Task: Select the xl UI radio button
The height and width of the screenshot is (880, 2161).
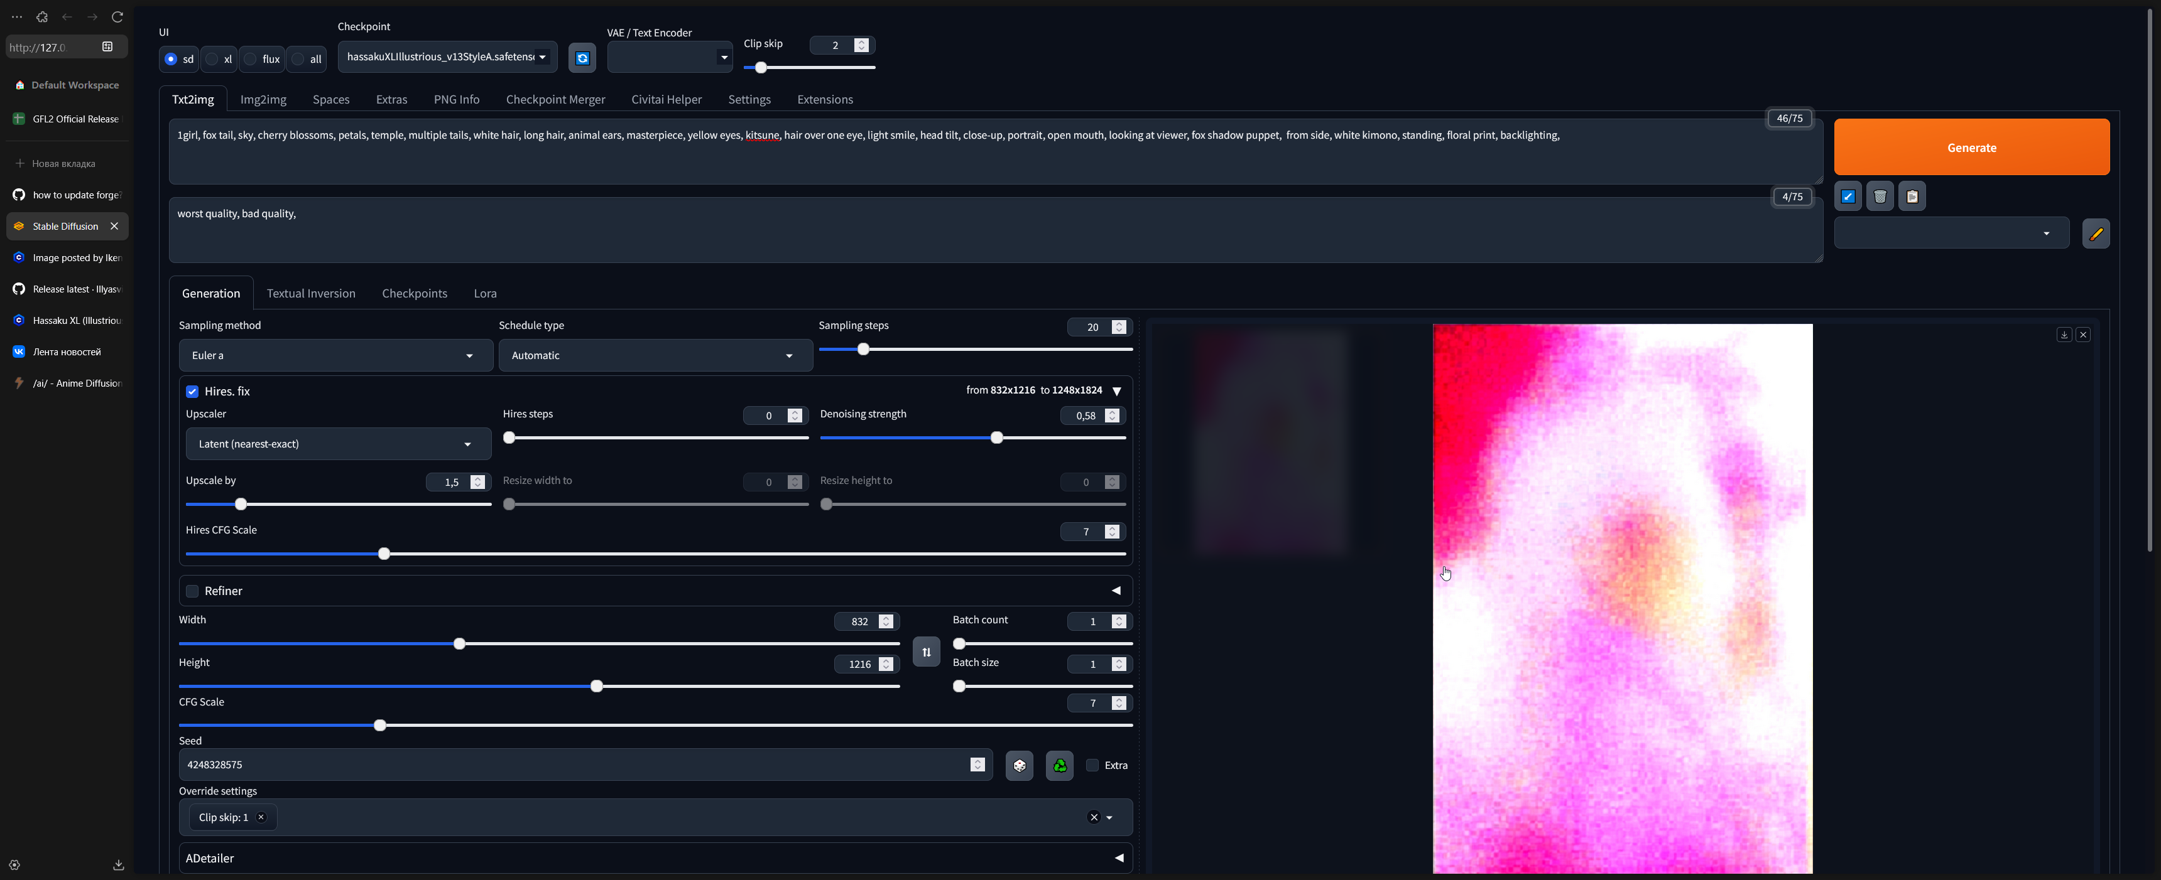Action: tap(212, 58)
